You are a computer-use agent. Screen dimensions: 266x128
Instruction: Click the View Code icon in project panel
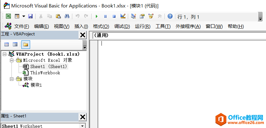click(x=7, y=45)
